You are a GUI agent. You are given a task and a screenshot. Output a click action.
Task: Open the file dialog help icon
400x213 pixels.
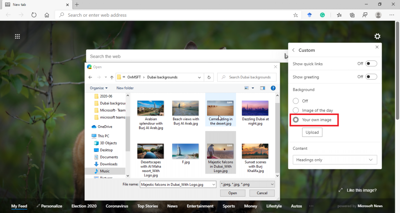pyautogui.click(x=273, y=88)
